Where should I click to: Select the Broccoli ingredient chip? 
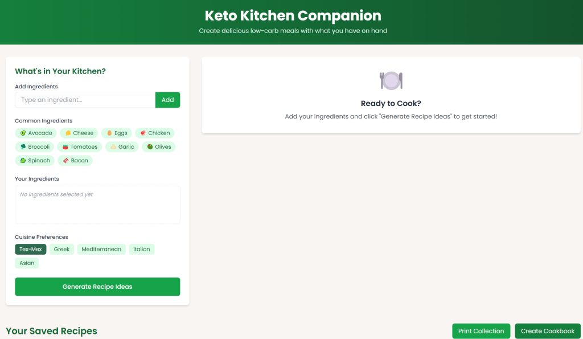point(35,146)
